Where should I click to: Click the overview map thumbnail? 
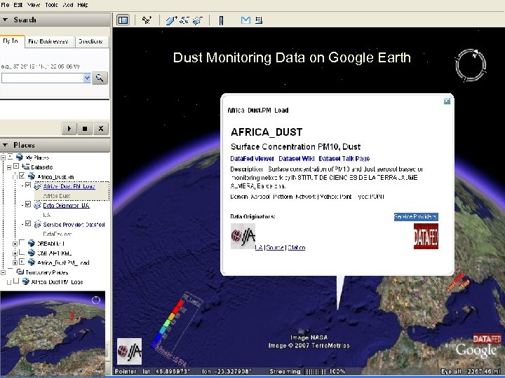(x=53, y=333)
